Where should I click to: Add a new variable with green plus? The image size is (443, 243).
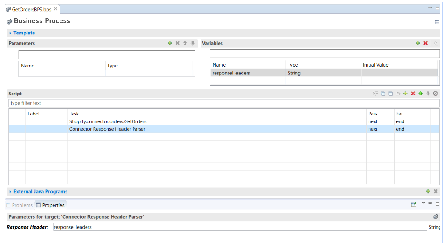[x=418, y=43]
